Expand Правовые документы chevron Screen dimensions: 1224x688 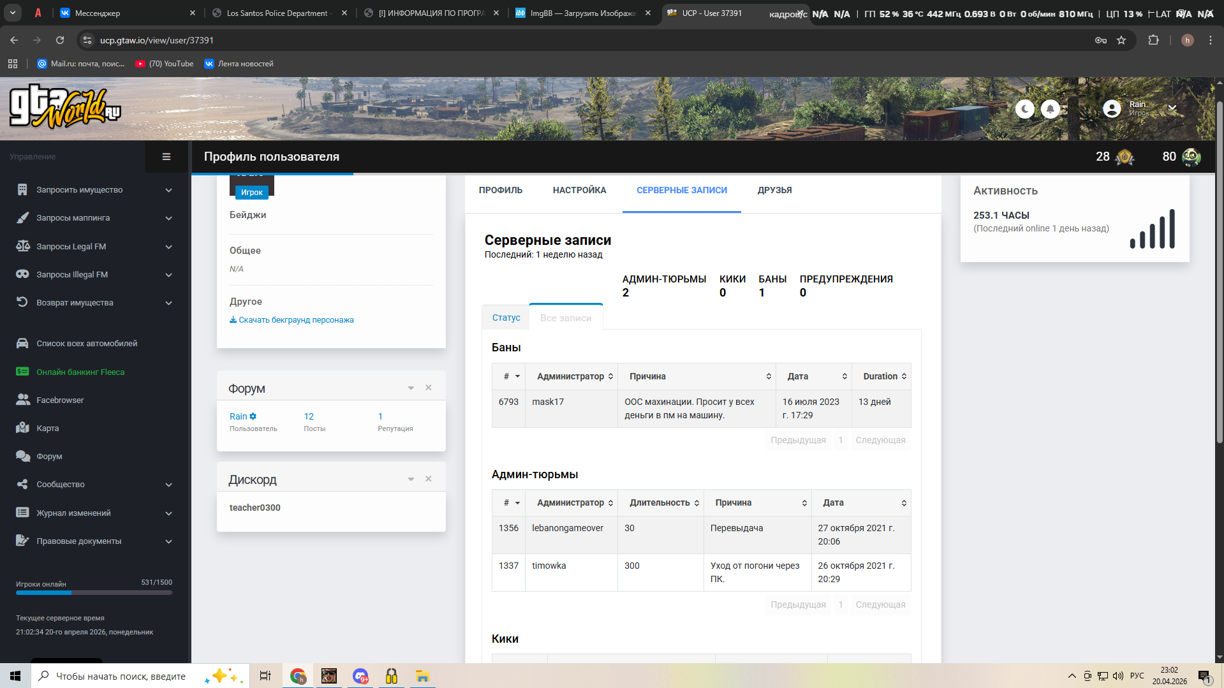(x=168, y=541)
